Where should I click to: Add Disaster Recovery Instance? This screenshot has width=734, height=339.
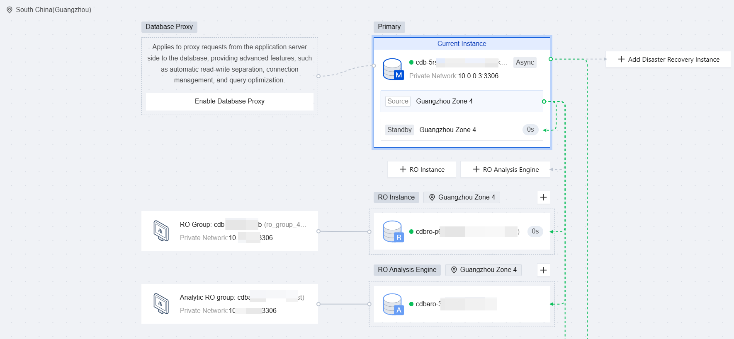pyautogui.click(x=668, y=60)
